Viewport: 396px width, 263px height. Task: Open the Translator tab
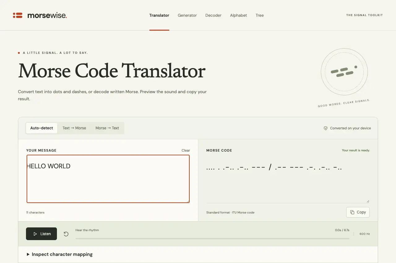click(159, 15)
